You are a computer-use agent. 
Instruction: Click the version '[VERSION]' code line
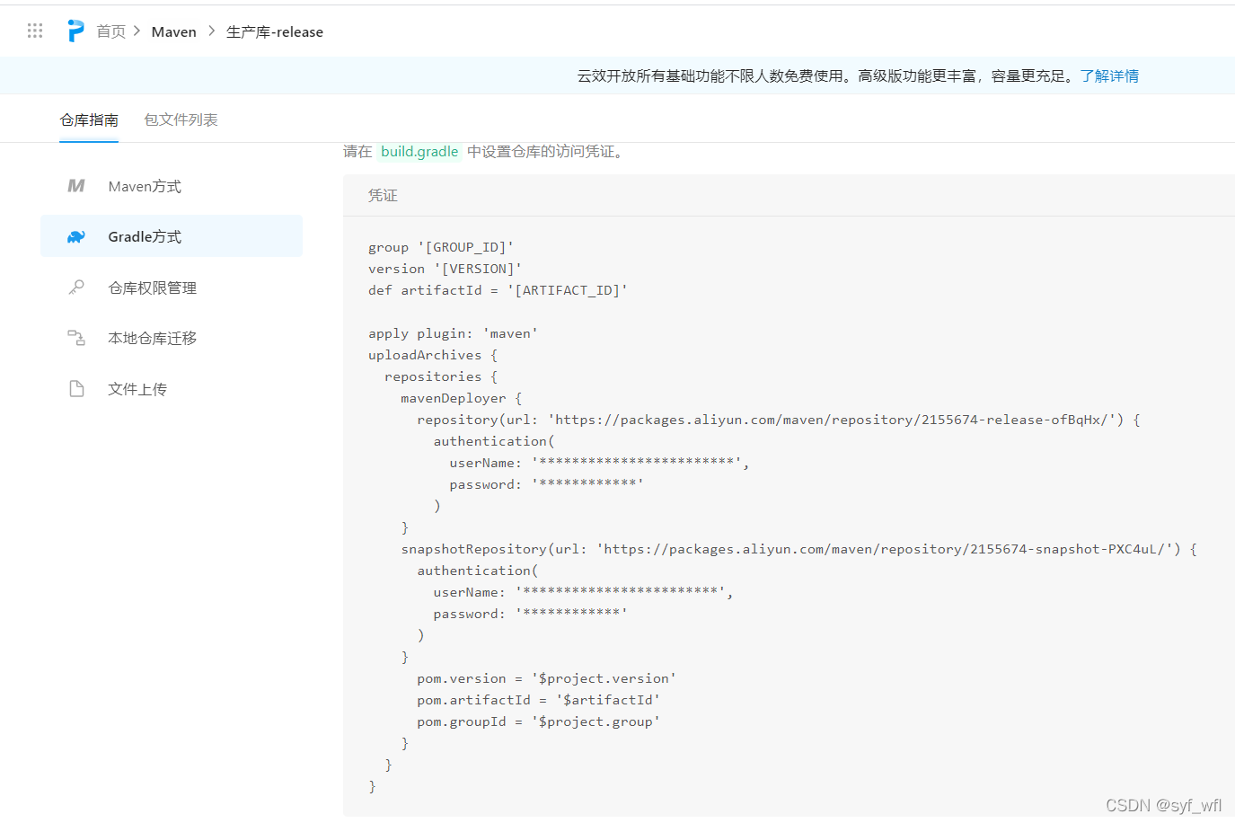point(445,269)
